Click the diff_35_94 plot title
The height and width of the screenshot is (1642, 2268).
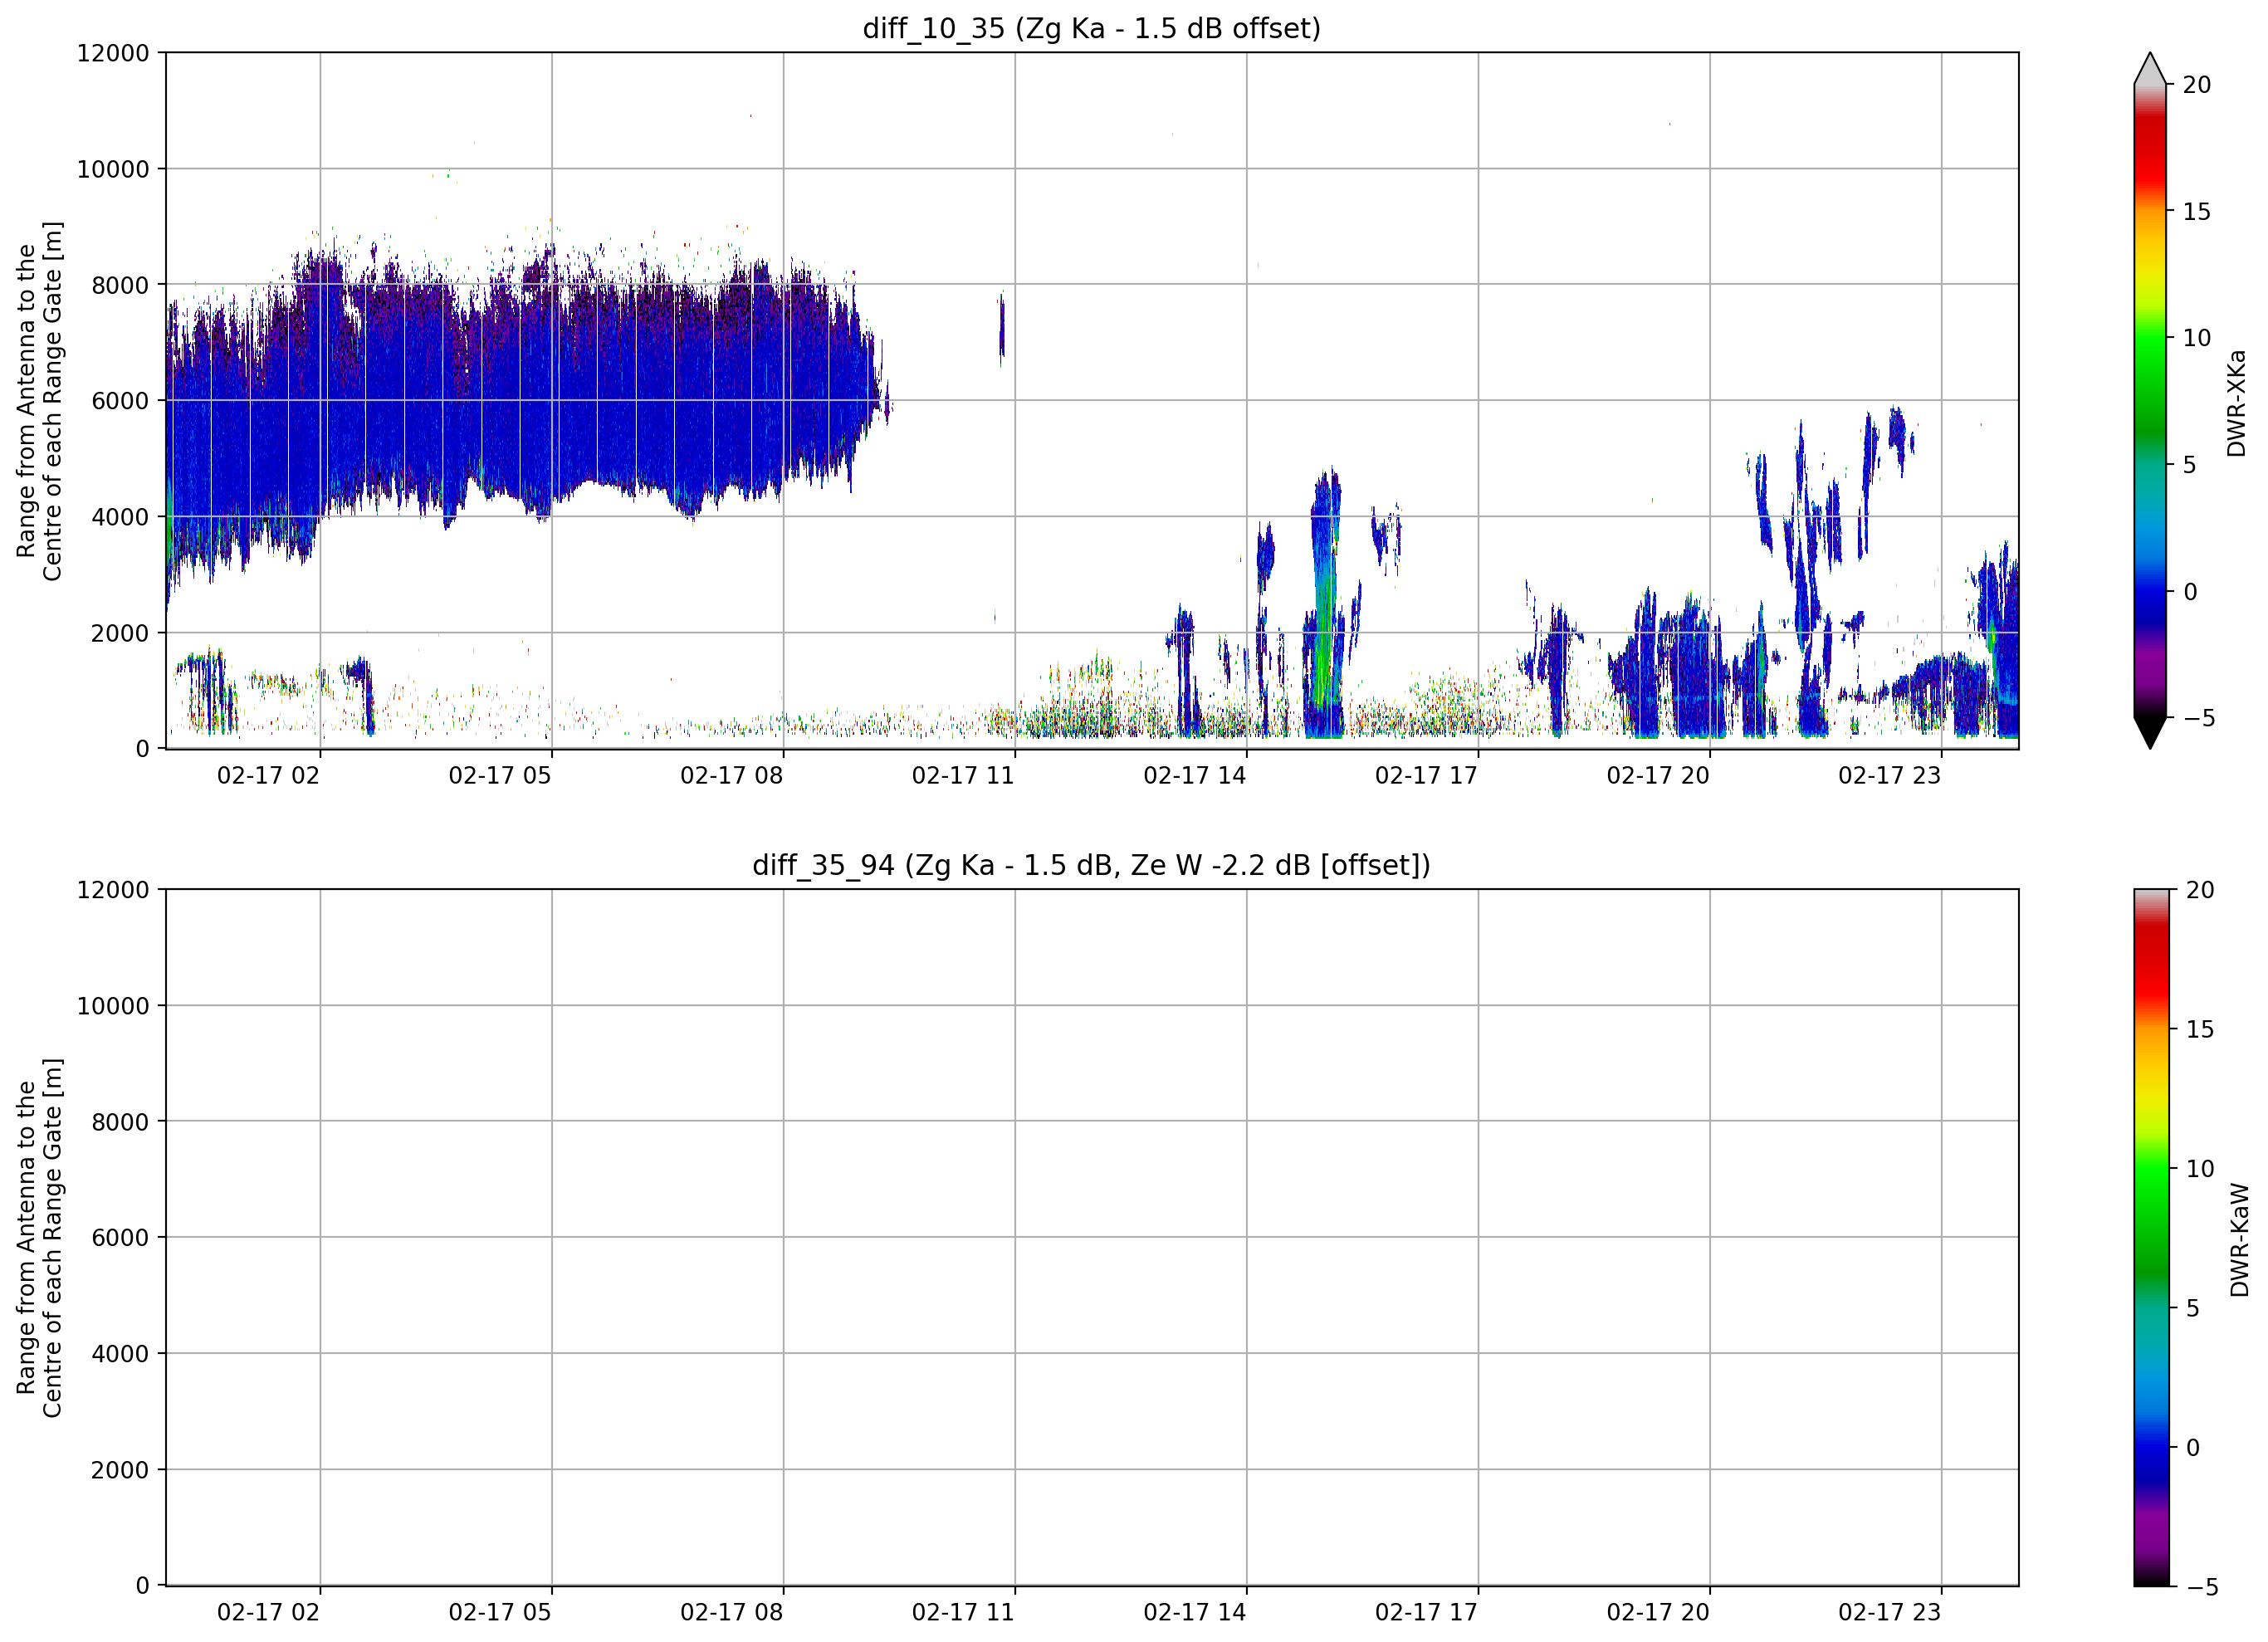point(1091,865)
